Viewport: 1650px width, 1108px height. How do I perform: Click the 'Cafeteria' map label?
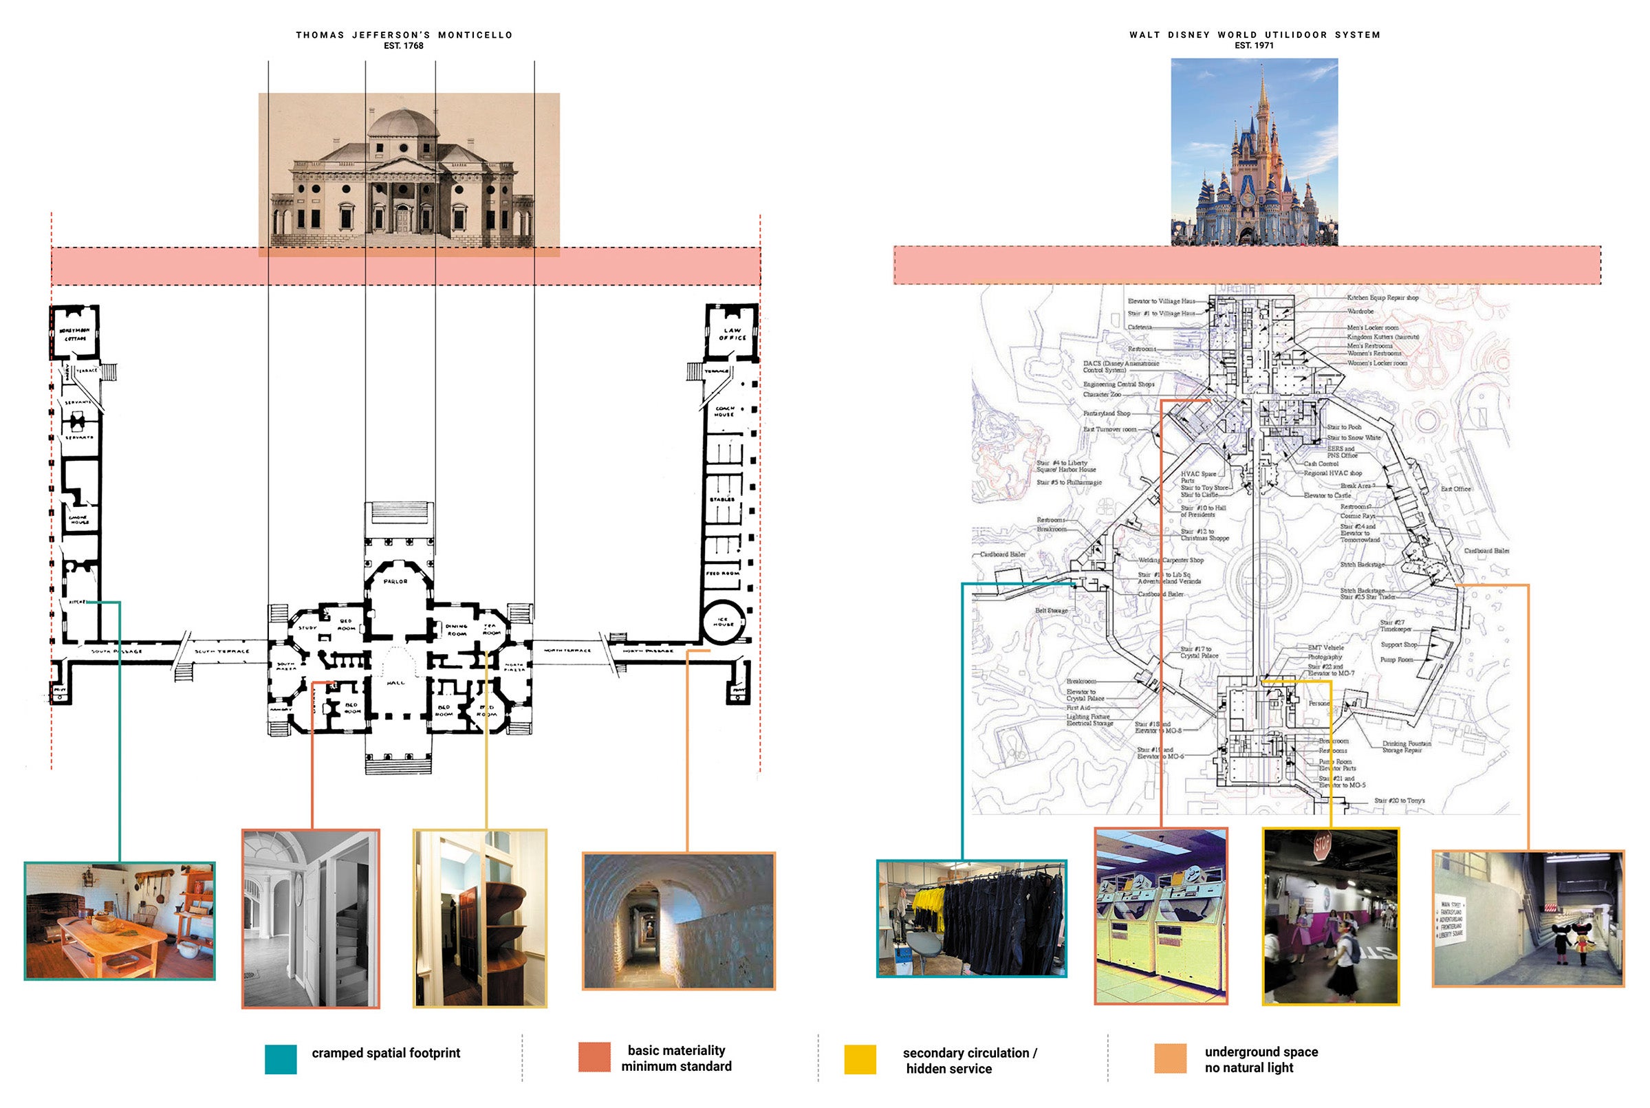tap(1140, 327)
